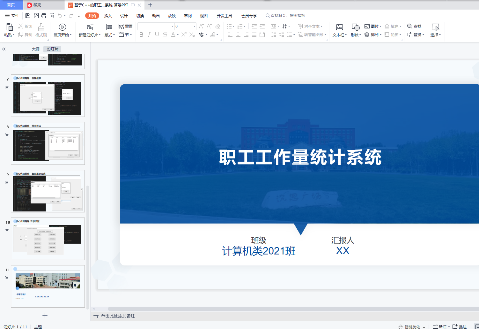This screenshot has height=329, width=479.
Task: Switch to the 动画 ribbon tab
Action: 156,16
